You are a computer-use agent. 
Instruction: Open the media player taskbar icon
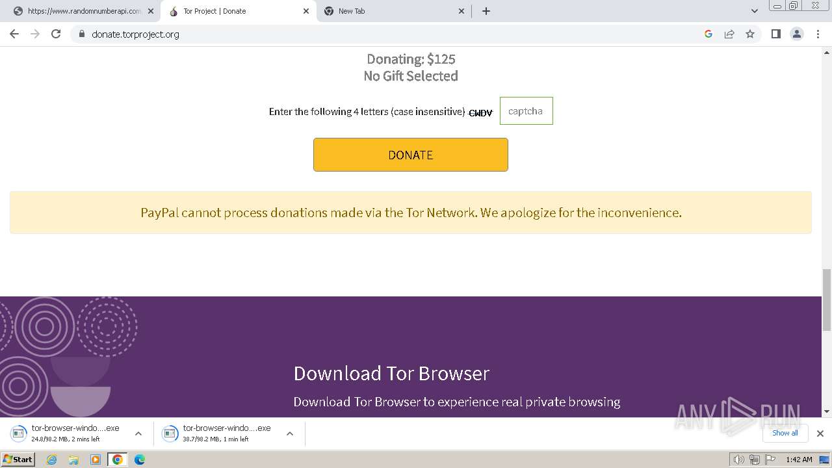pyautogui.click(x=96, y=460)
